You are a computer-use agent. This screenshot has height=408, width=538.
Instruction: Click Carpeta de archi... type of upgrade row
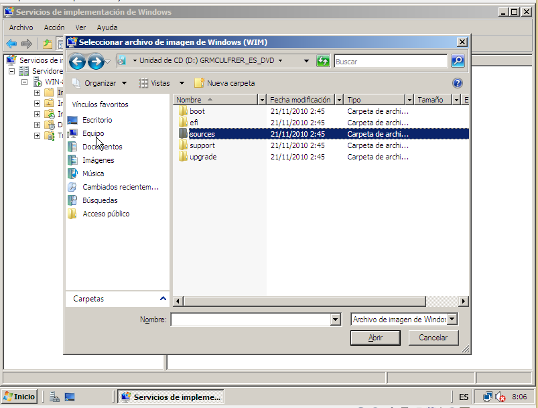pos(378,157)
